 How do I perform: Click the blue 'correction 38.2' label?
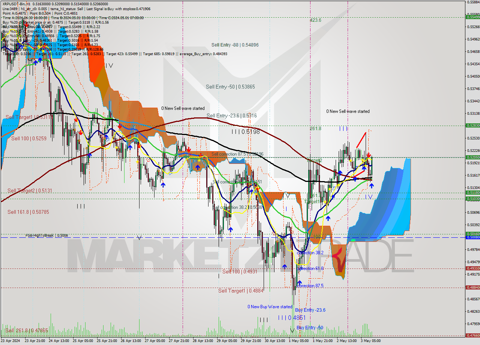[310, 253]
